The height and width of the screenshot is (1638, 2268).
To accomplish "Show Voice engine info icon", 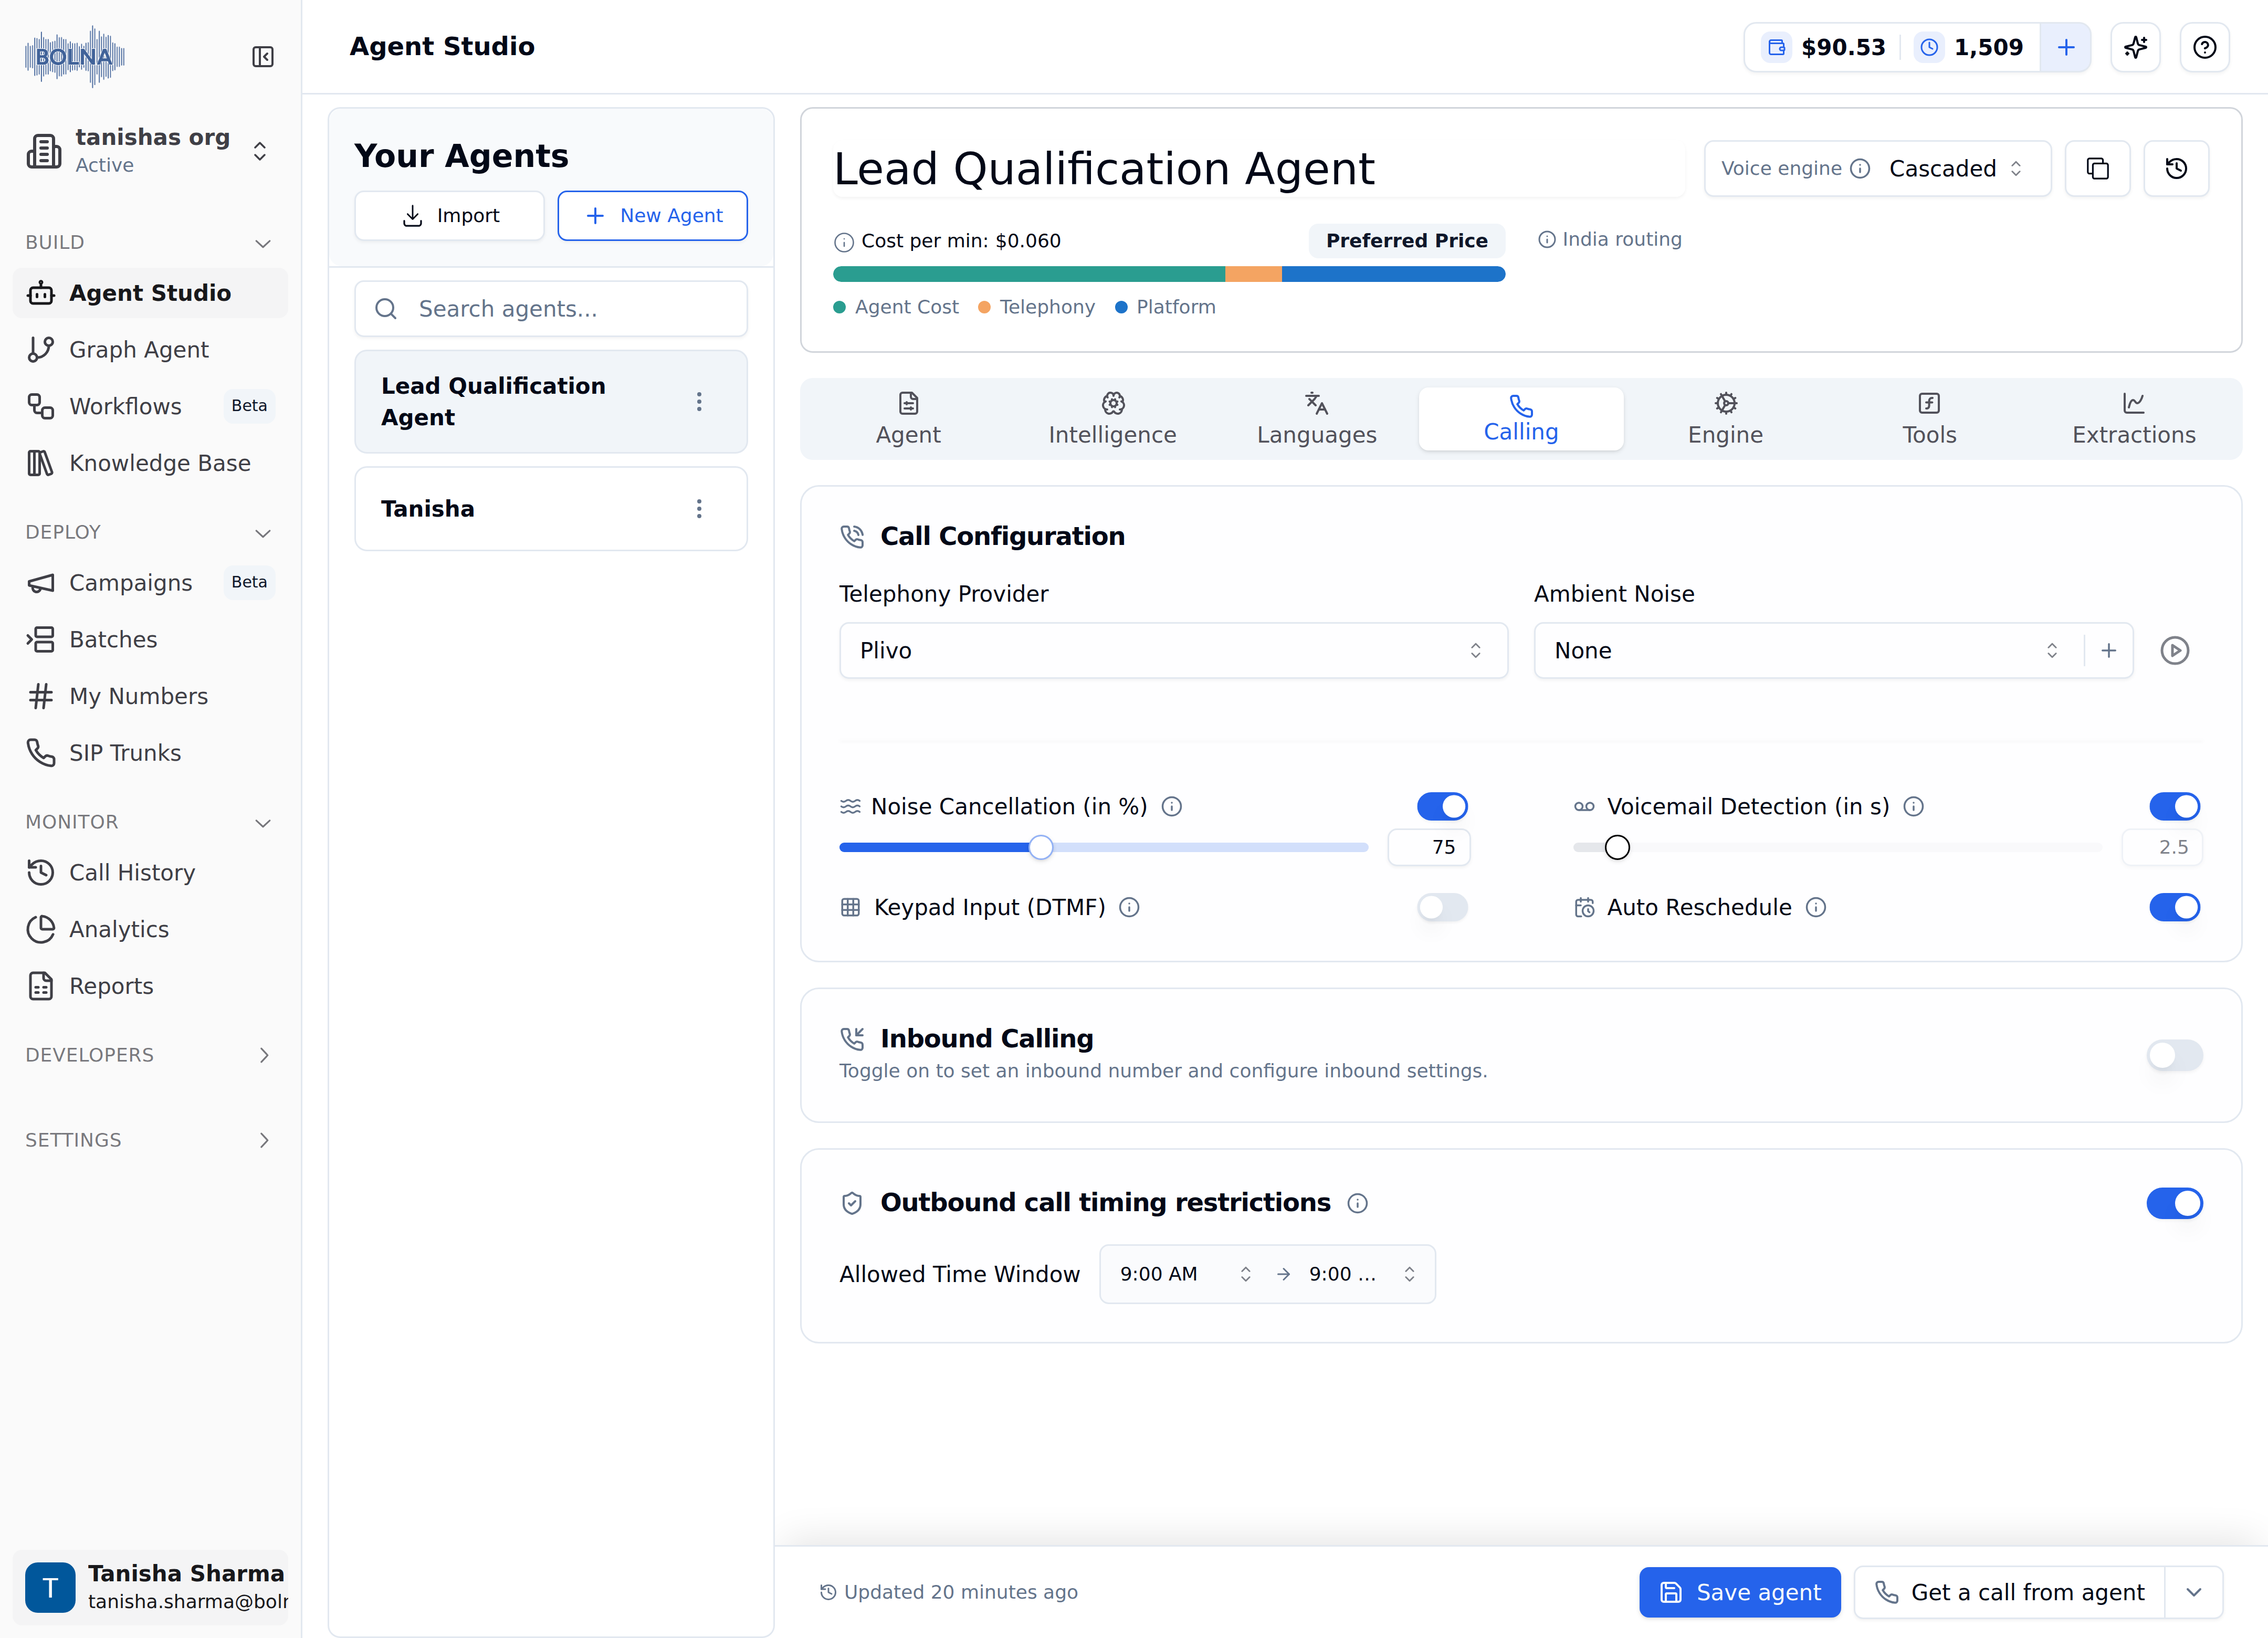I will click(x=1859, y=169).
